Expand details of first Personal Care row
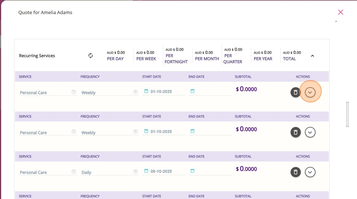The height and width of the screenshot is (199, 357). (x=310, y=92)
